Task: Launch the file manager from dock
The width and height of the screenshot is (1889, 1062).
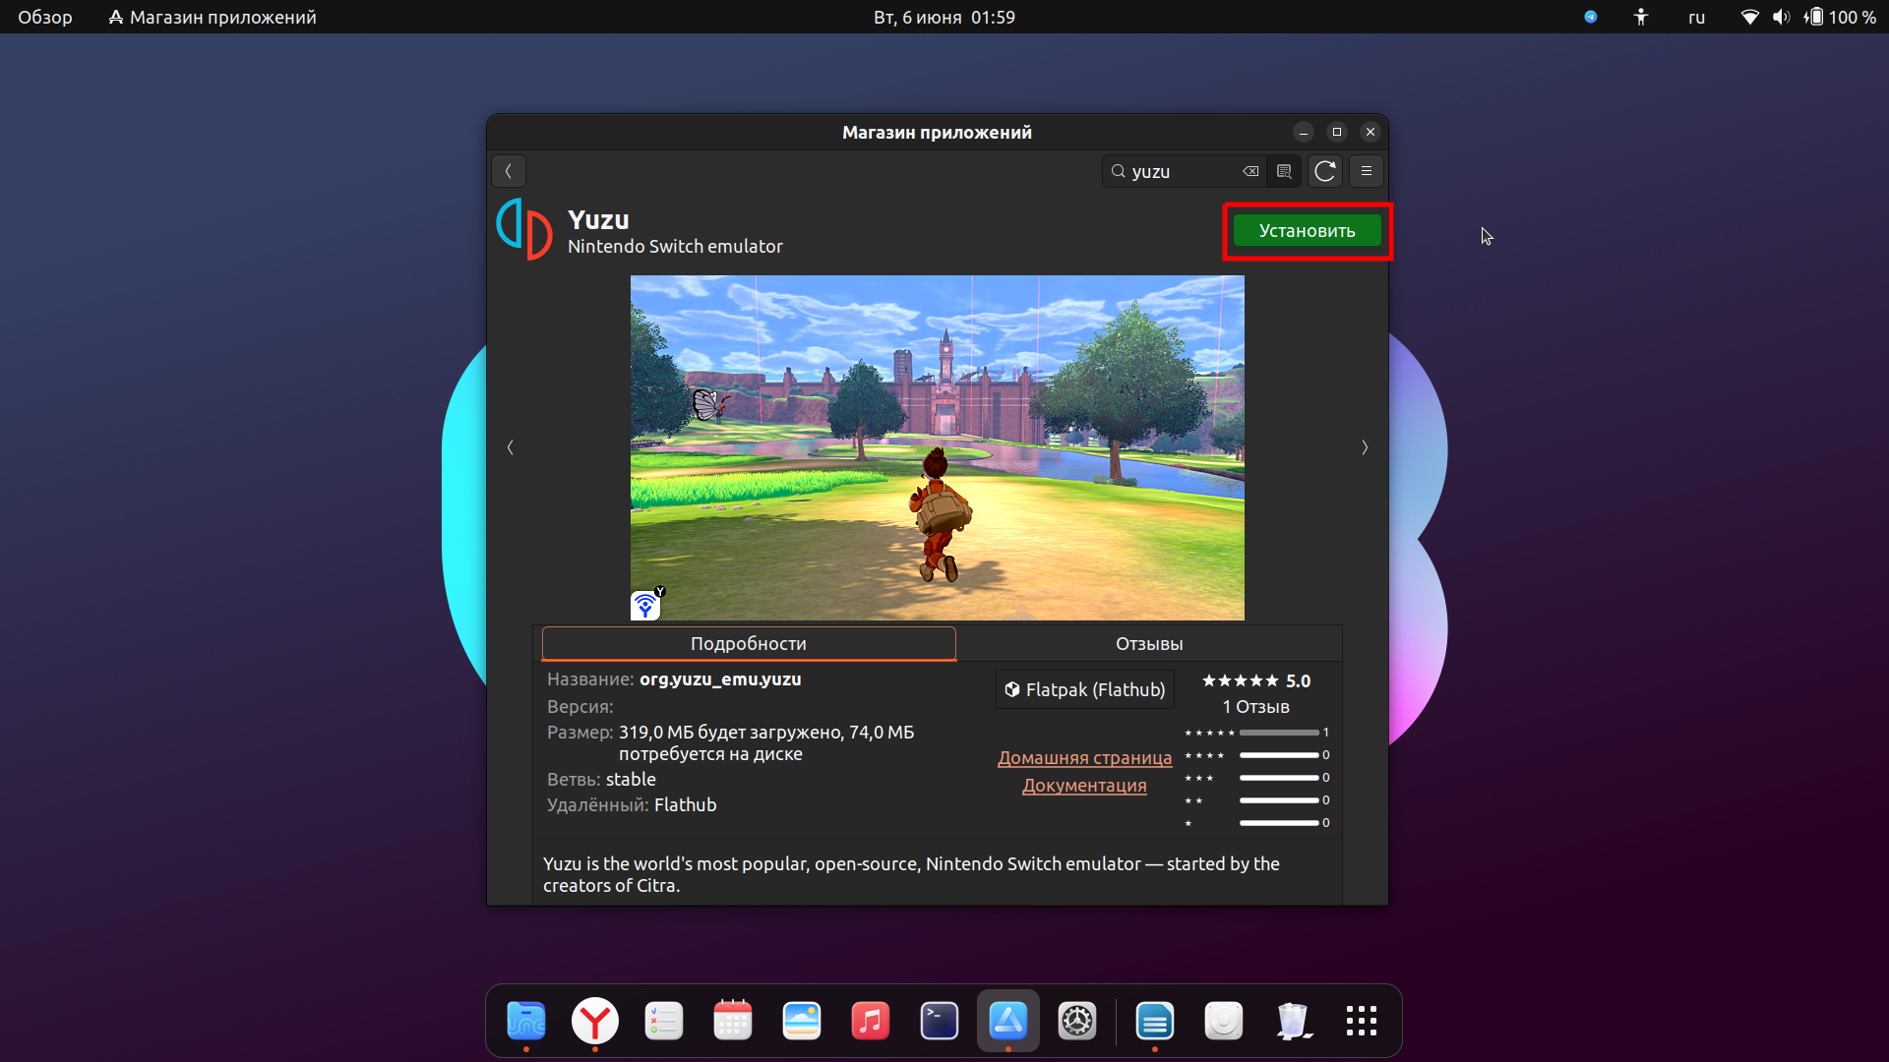Action: 526,1021
